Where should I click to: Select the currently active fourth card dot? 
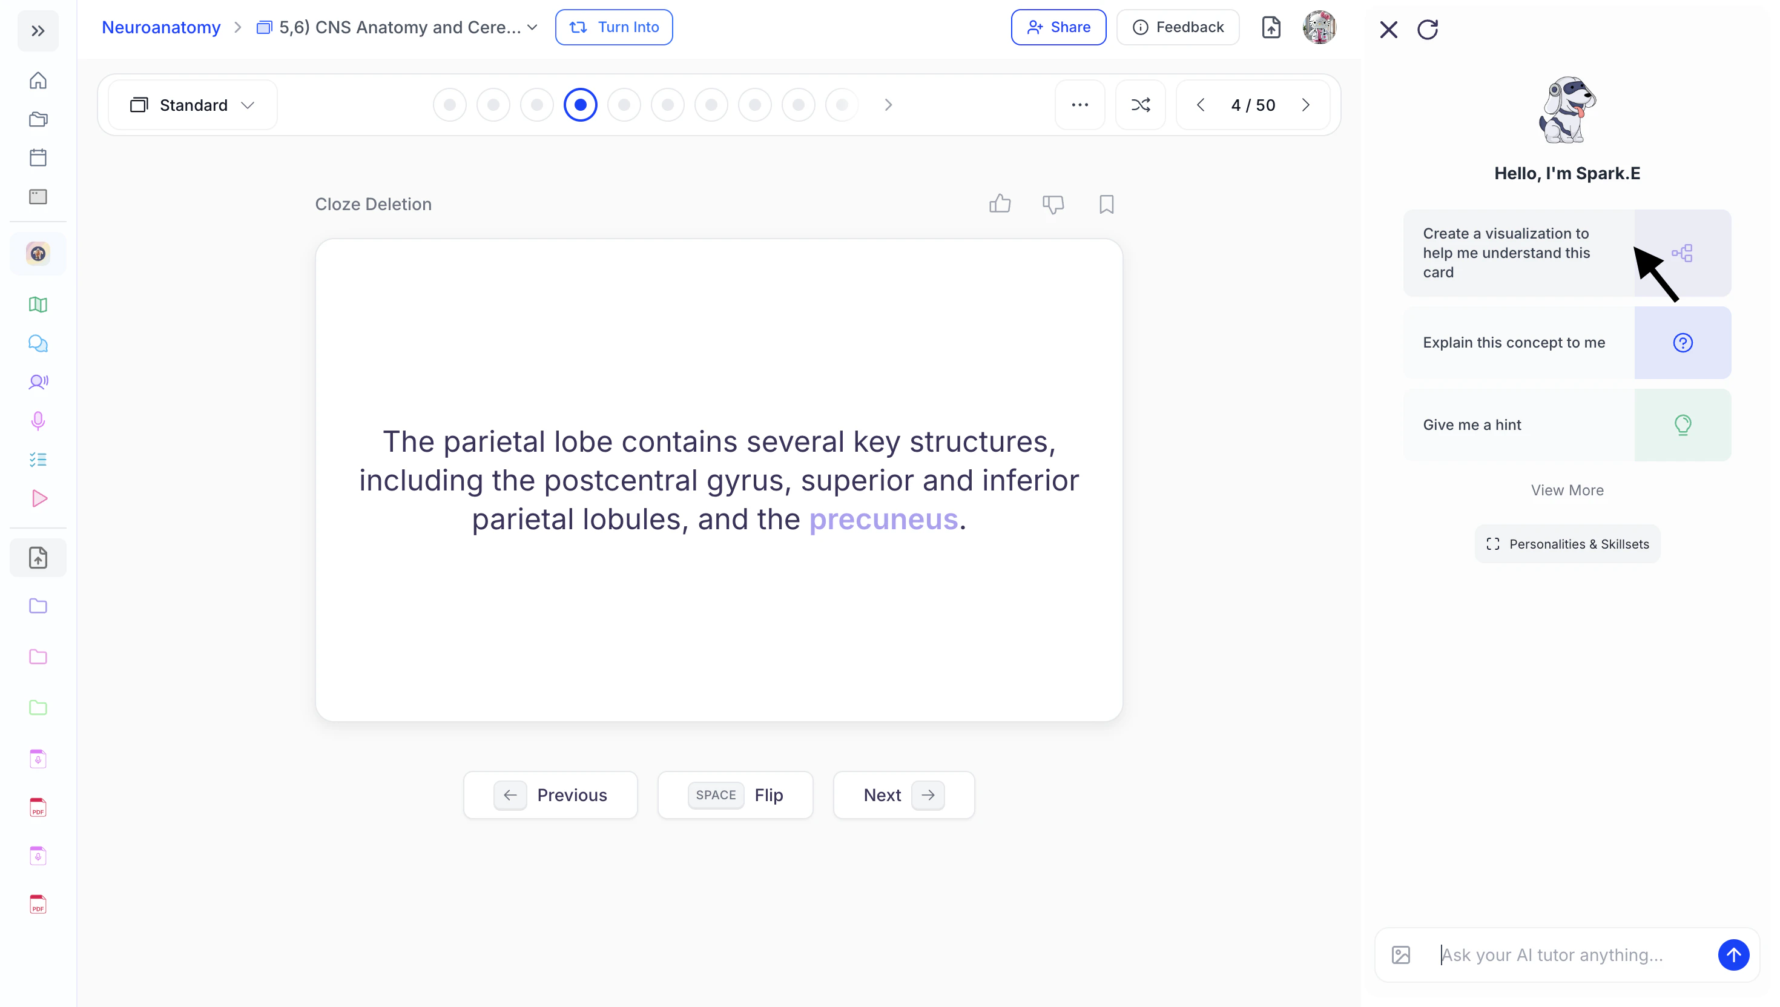(580, 105)
